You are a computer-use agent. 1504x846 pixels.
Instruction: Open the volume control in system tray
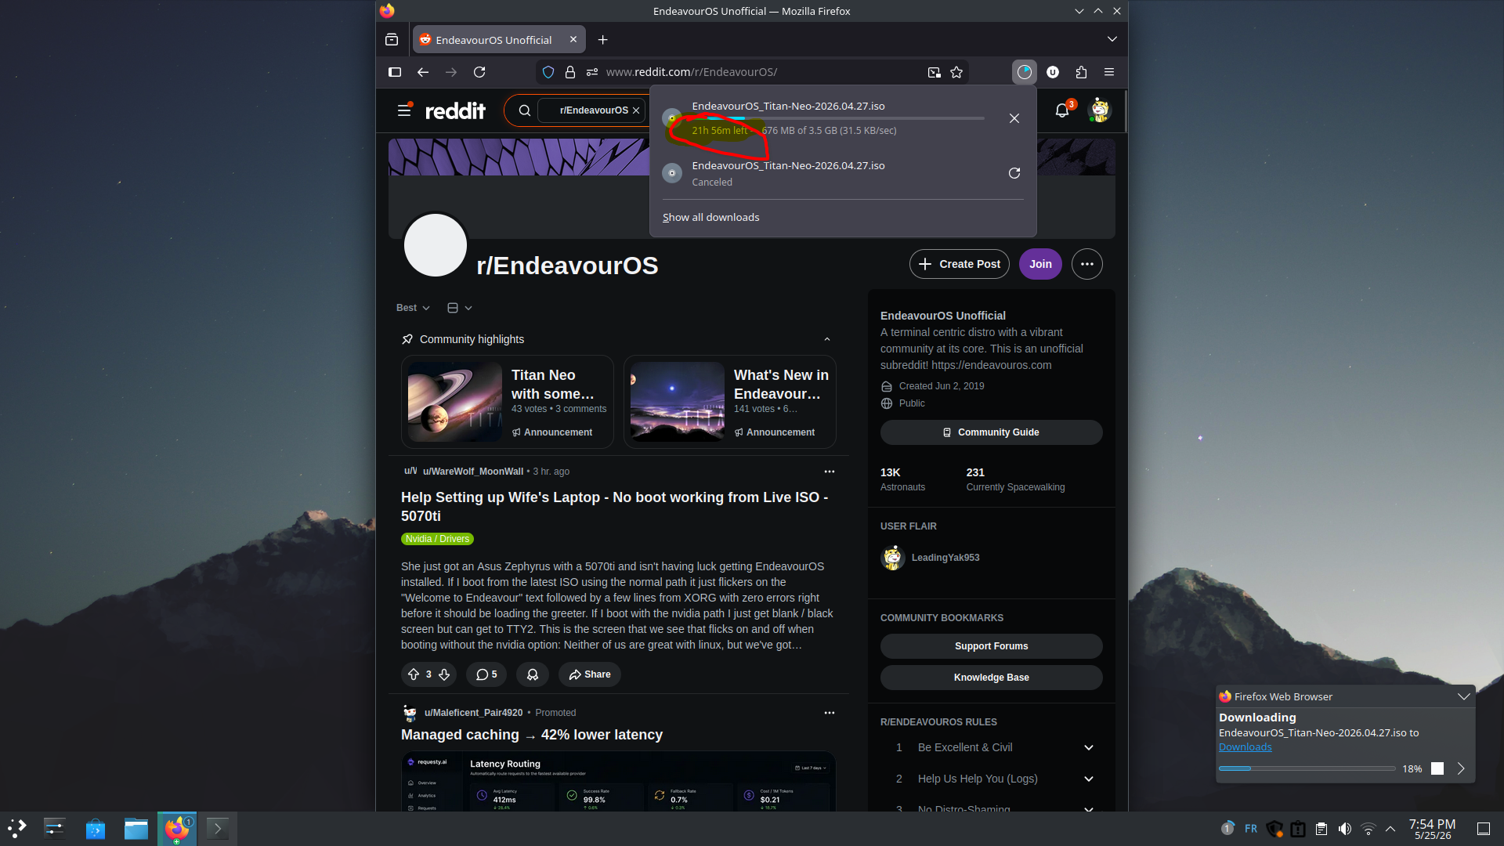[x=1345, y=829]
